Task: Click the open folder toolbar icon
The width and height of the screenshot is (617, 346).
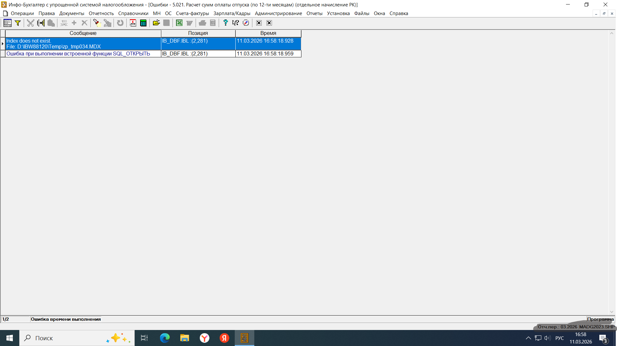Action: tap(156, 23)
